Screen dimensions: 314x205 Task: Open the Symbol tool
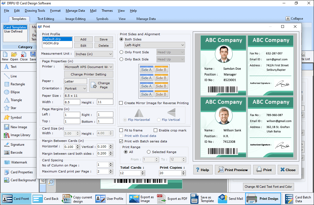pos(13,118)
